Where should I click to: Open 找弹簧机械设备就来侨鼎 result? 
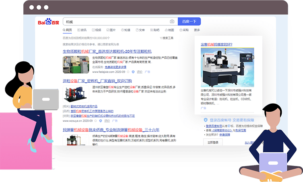click(x=112, y=130)
